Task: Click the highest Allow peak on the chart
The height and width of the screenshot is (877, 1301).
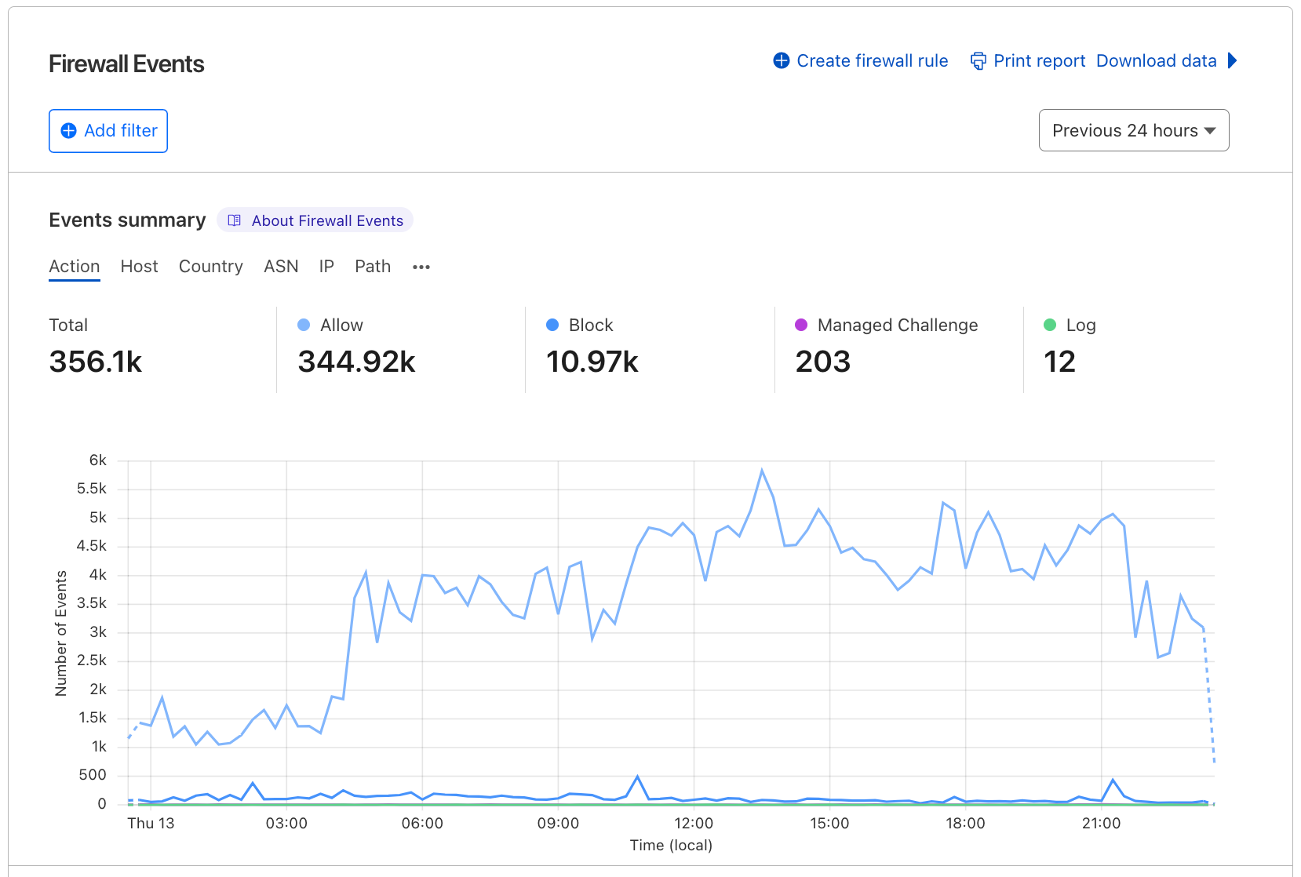Action: coord(762,471)
